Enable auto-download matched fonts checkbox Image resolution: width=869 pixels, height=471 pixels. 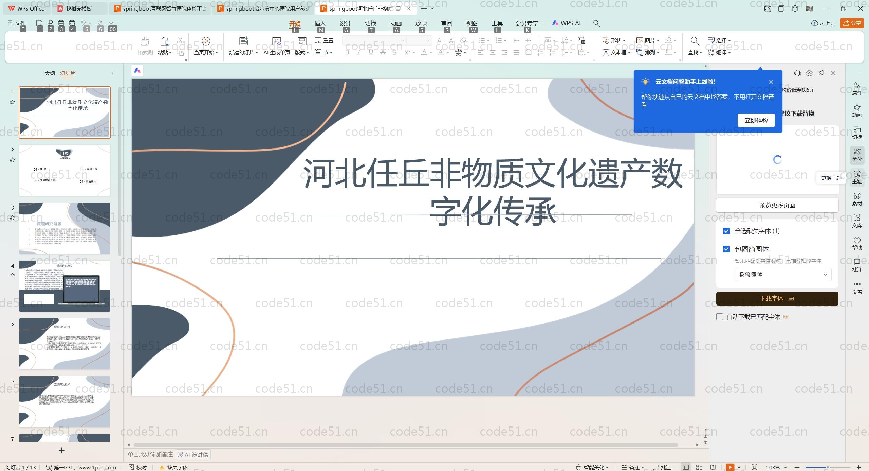[x=720, y=317]
